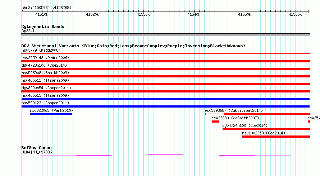The width and height of the screenshot is (320, 176).
Task: Click the esv2759143 (Redon2006) label text
Action: tap(45, 58)
